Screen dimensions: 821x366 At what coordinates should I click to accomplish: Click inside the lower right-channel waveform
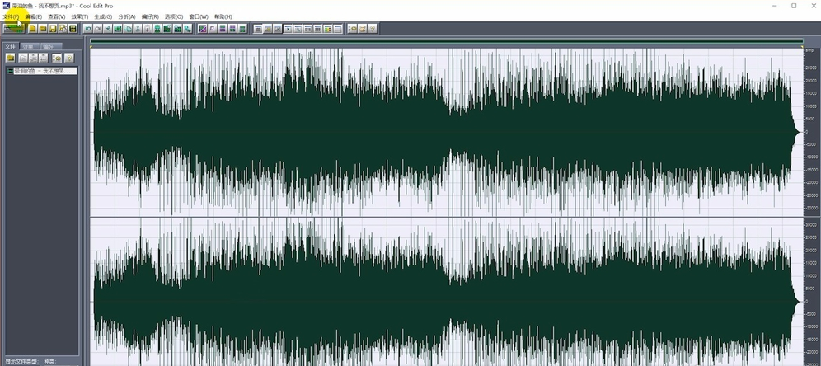tap(445, 293)
